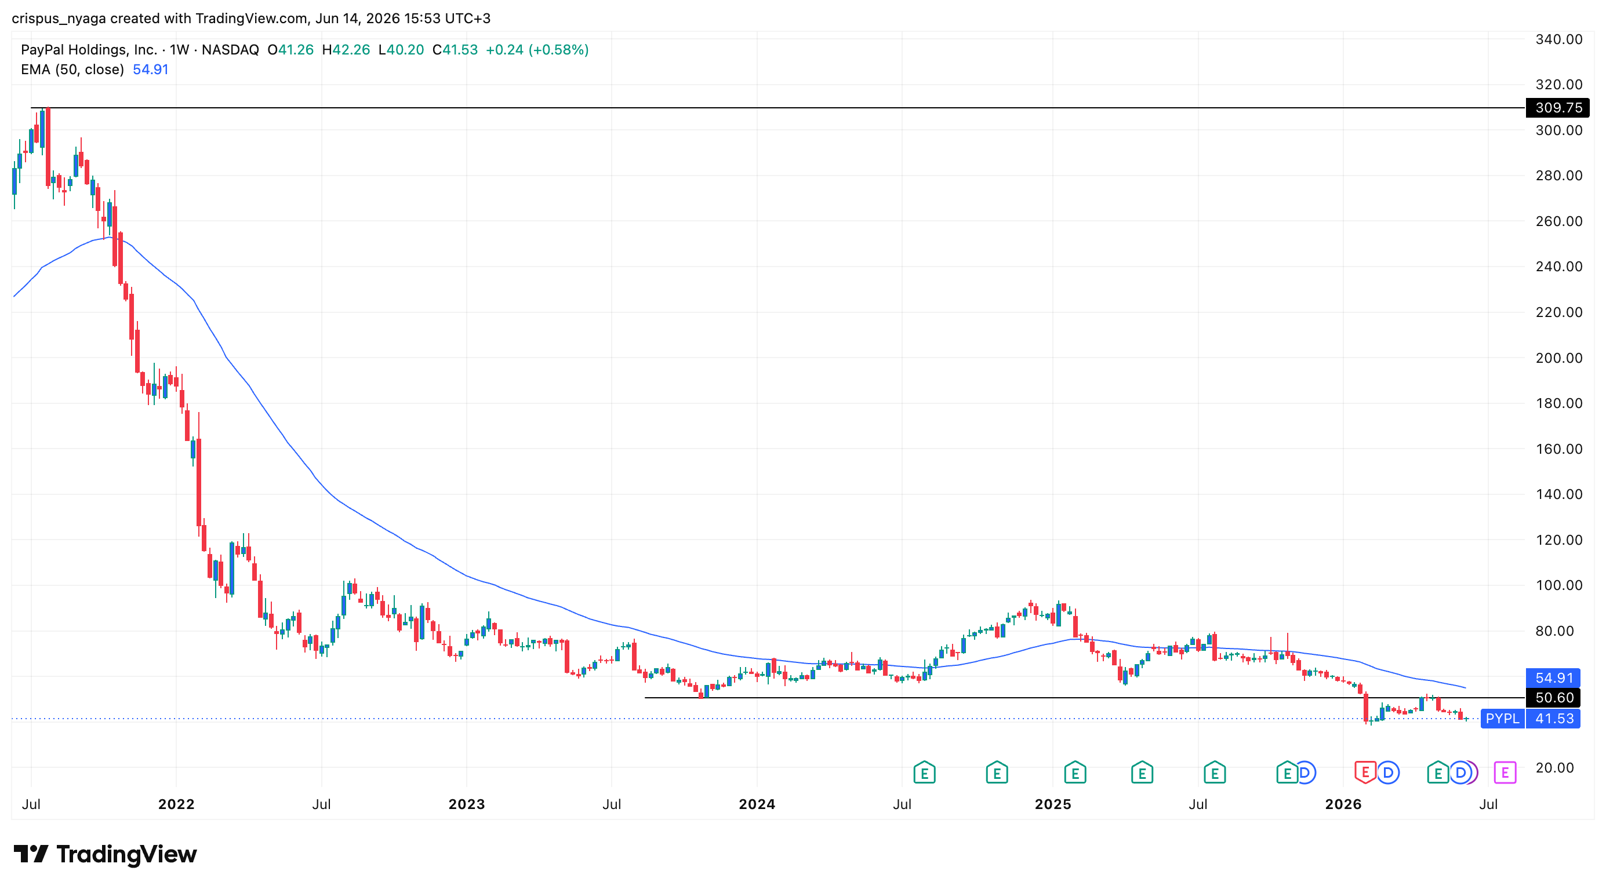Click the pink square upcoming earnings E marker

point(1505,773)
